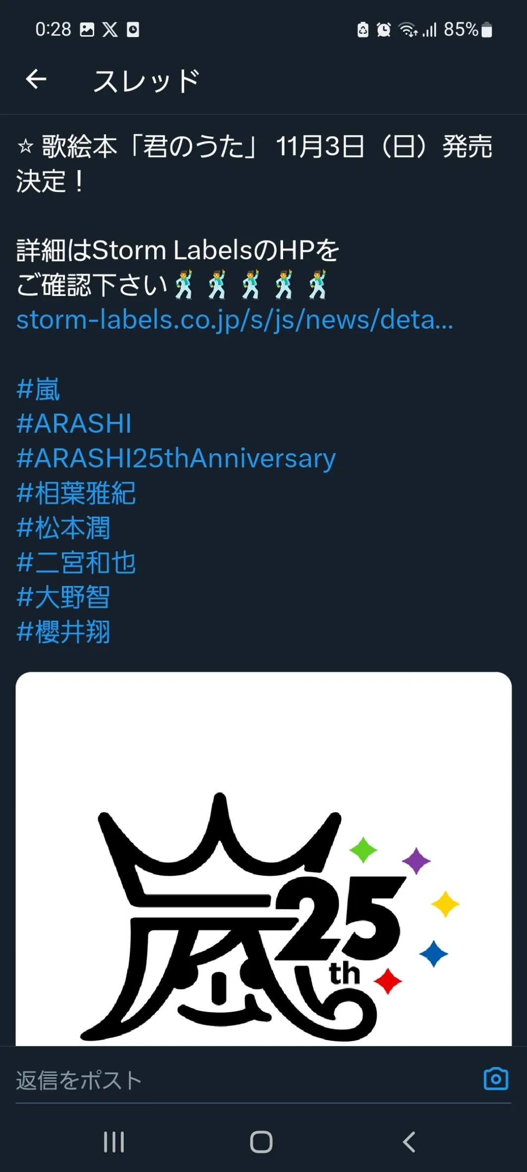Open the #ARASHI25thAnniversary hashtag
The height and width of the screenshot is (1172, 527).
[x=176, y=459]
